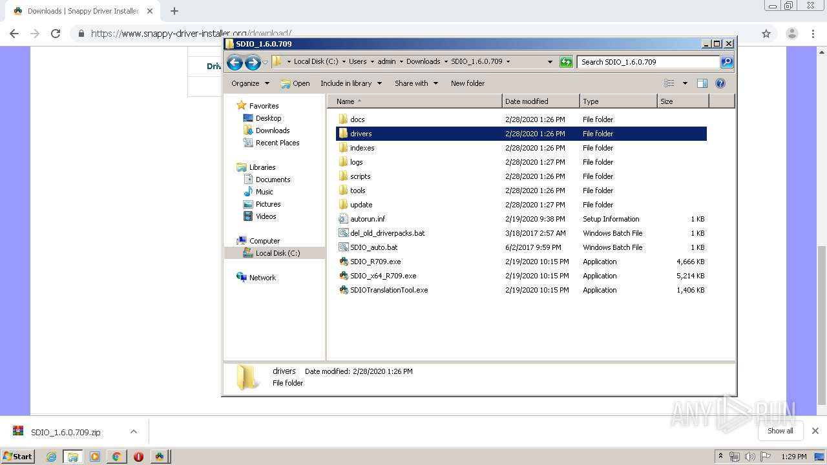This screenshot has height=465, width=827.
Task: Sort by Date modified column
Action: [541, 101]
